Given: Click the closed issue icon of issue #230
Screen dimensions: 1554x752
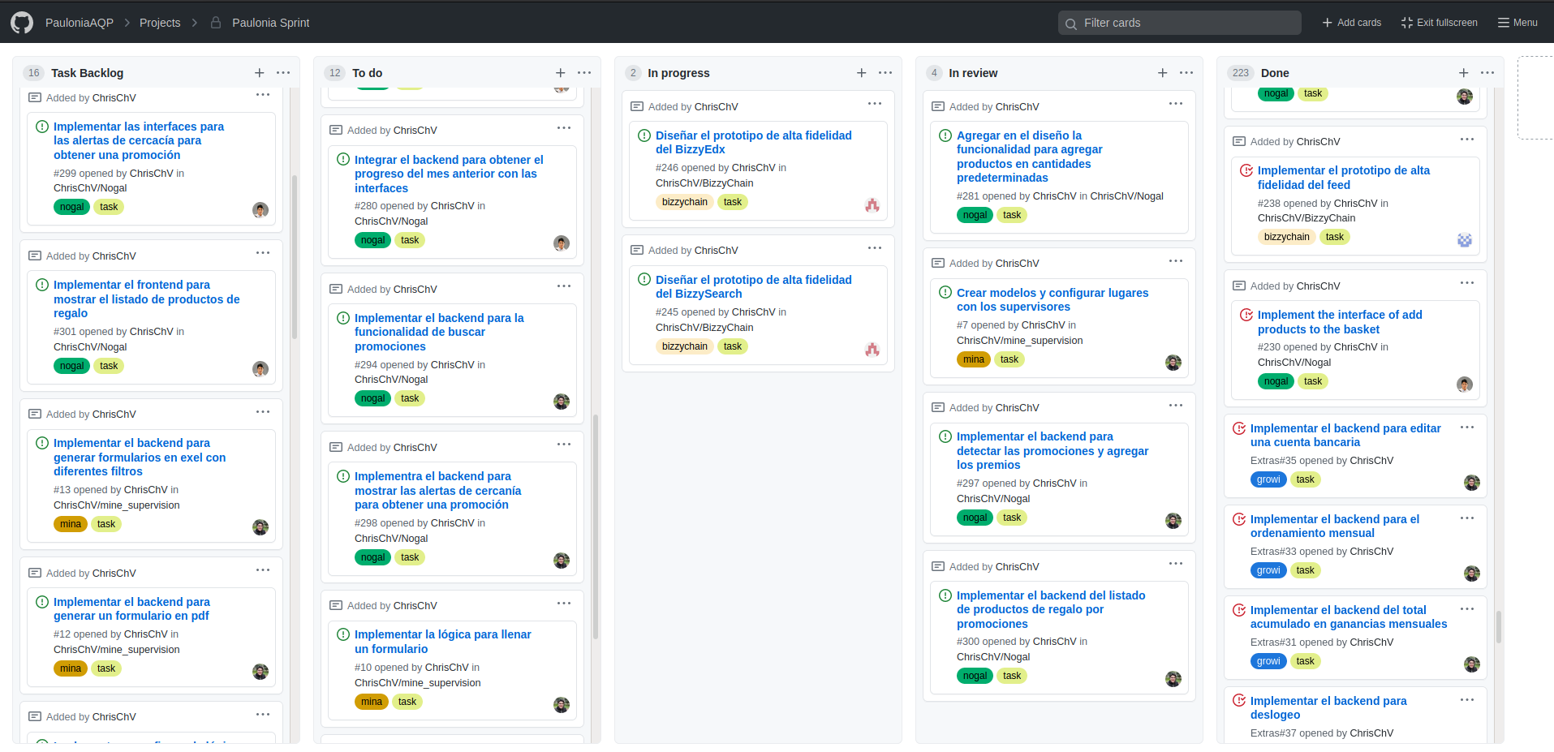Looking at the screenshot, I should [x=1246, y=315].
